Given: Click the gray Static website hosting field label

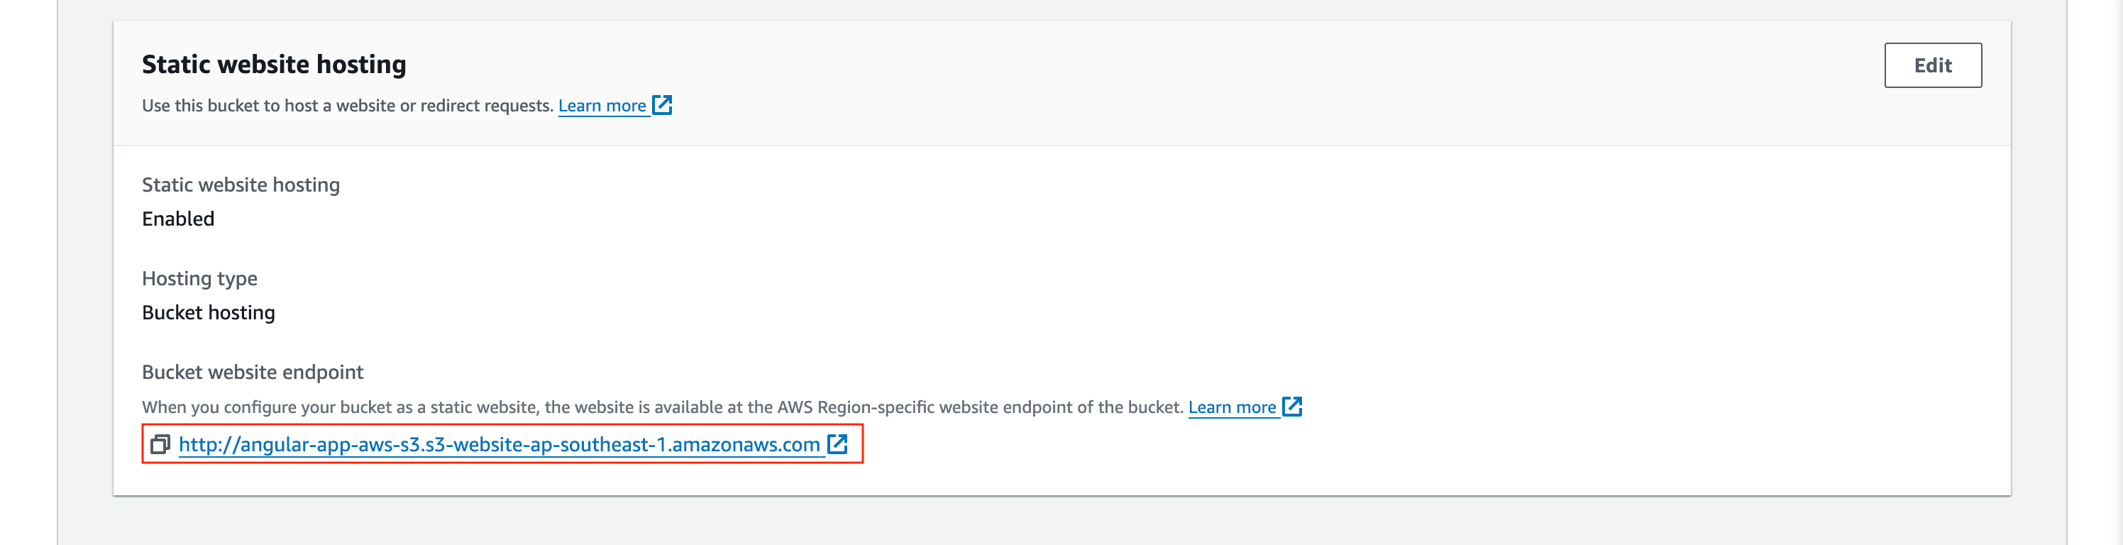Looking at the screenshot, I should (241, 185).
